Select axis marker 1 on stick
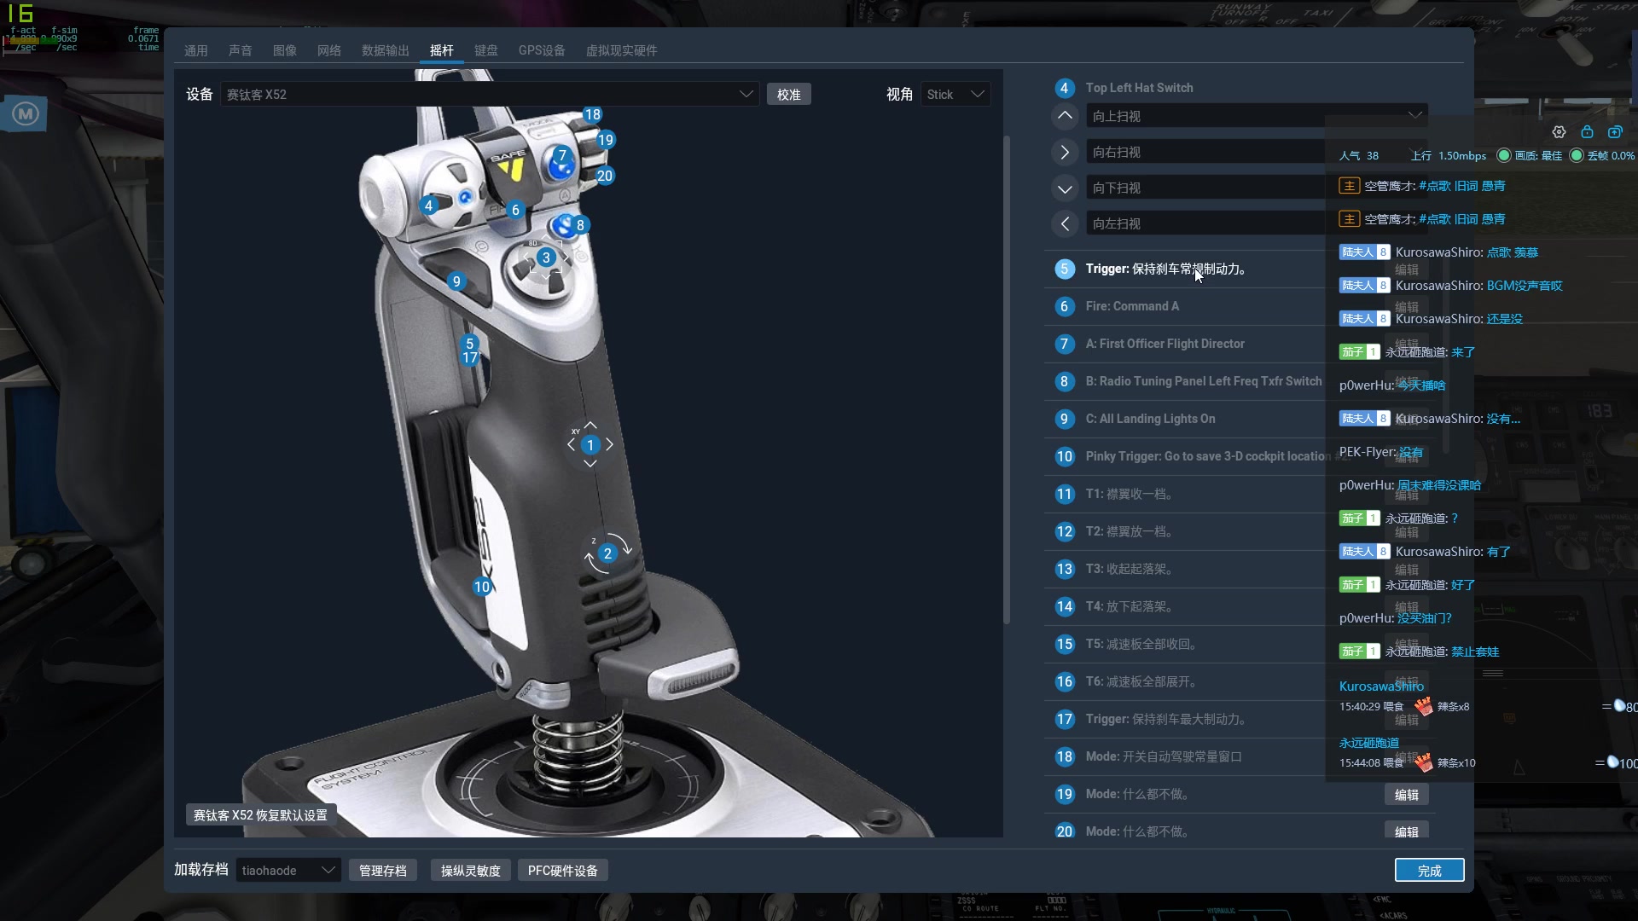Screen dimensions: 1638x921 [590, 445]
